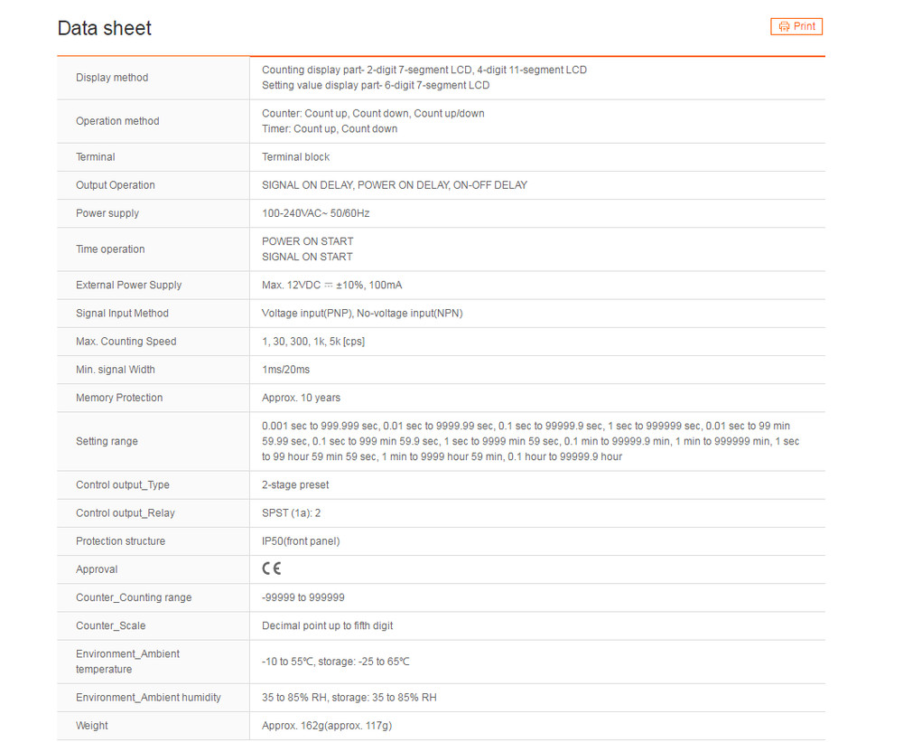The width and height of the screenshot is (903, 742).
Task: Click the 100-240VAC power supply value
Action: tap(315, 213)
